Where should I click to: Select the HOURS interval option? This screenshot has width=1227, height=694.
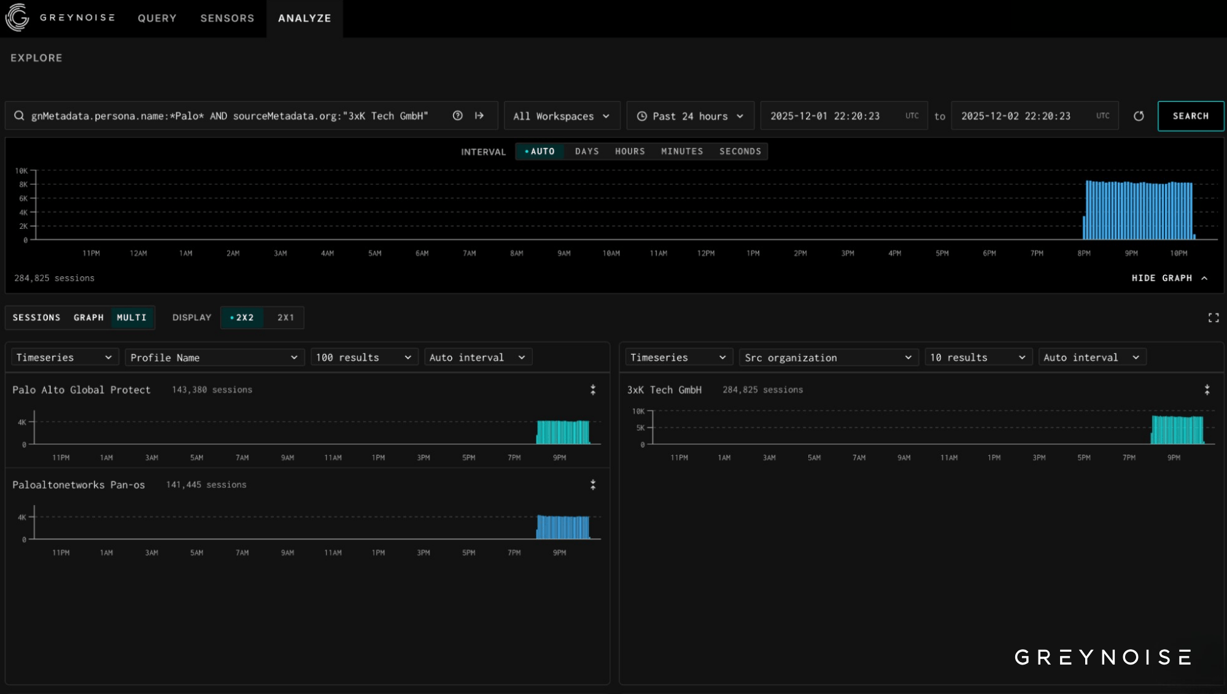(630, 152)
